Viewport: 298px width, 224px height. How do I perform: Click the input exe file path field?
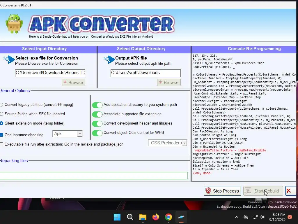pyautogui.click(x=50, y=73)
